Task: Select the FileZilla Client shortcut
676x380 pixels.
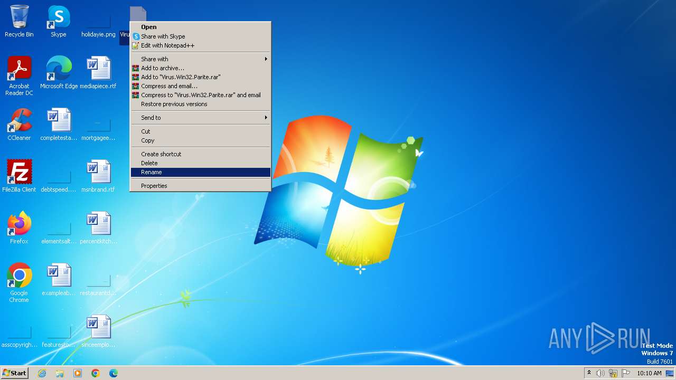Action: click(19, 176)
